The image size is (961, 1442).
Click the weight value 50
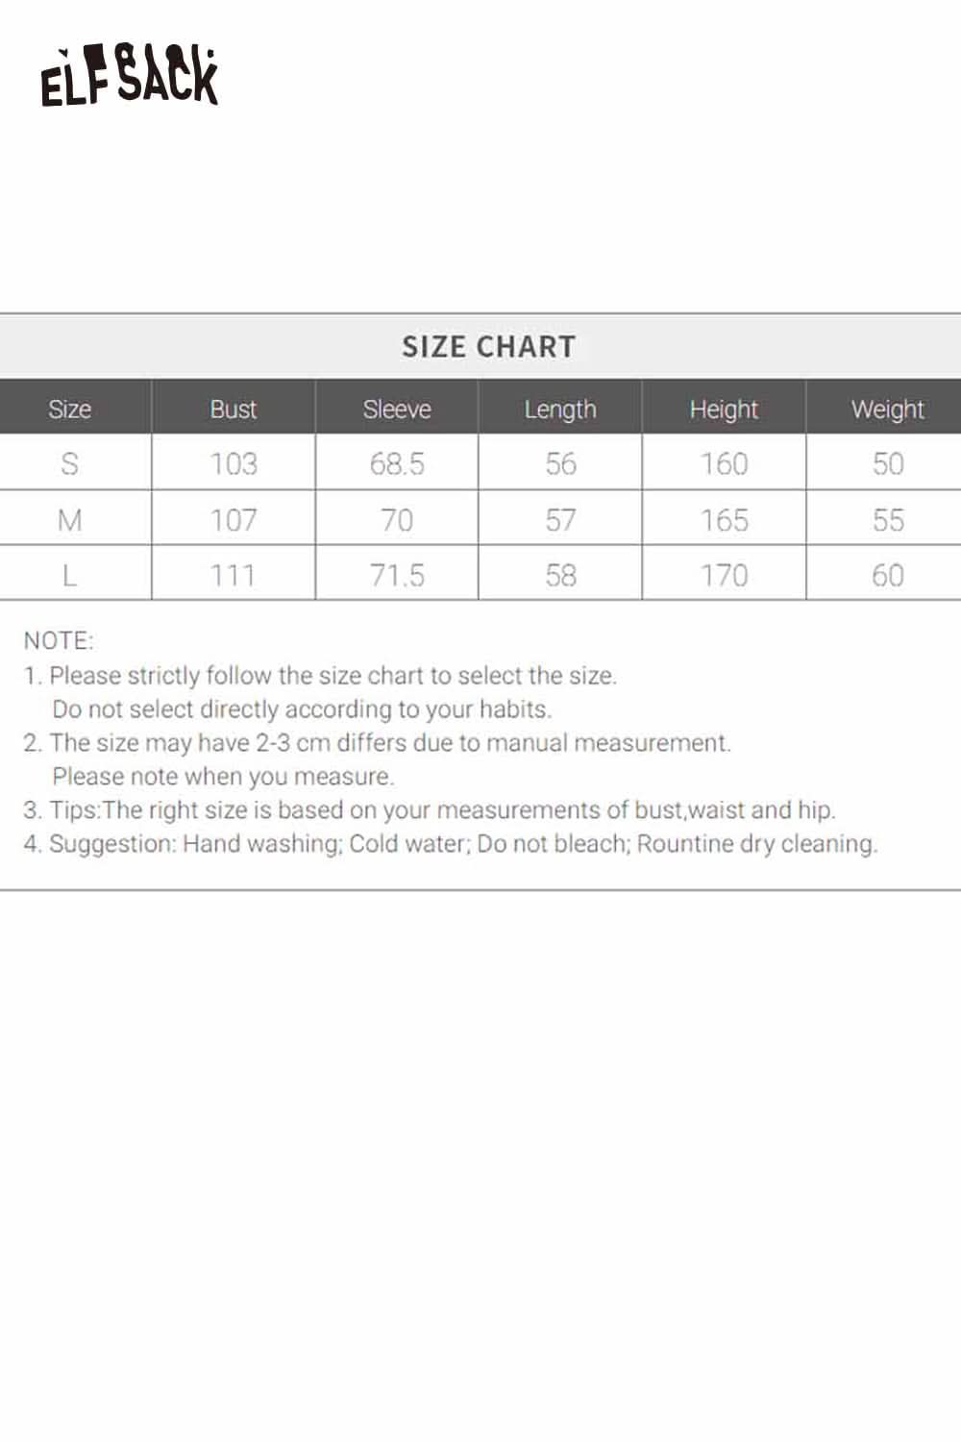pyautogui.click(x=887, y=464)
